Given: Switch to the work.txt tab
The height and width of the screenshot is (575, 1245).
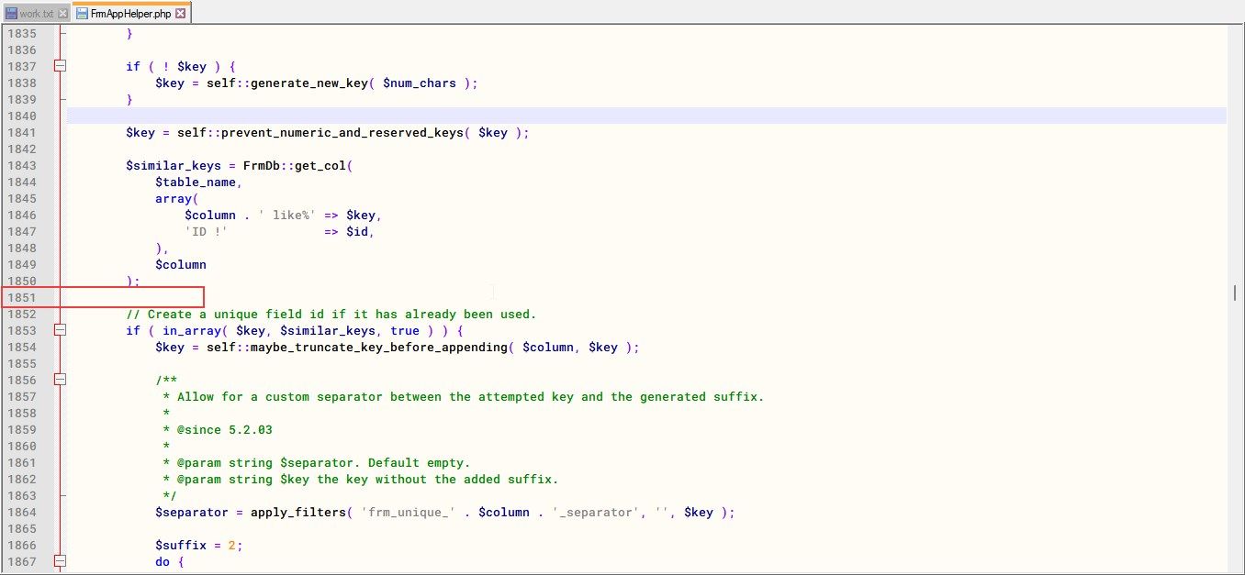Looking at the screenshot, I should tap(37, 14).
